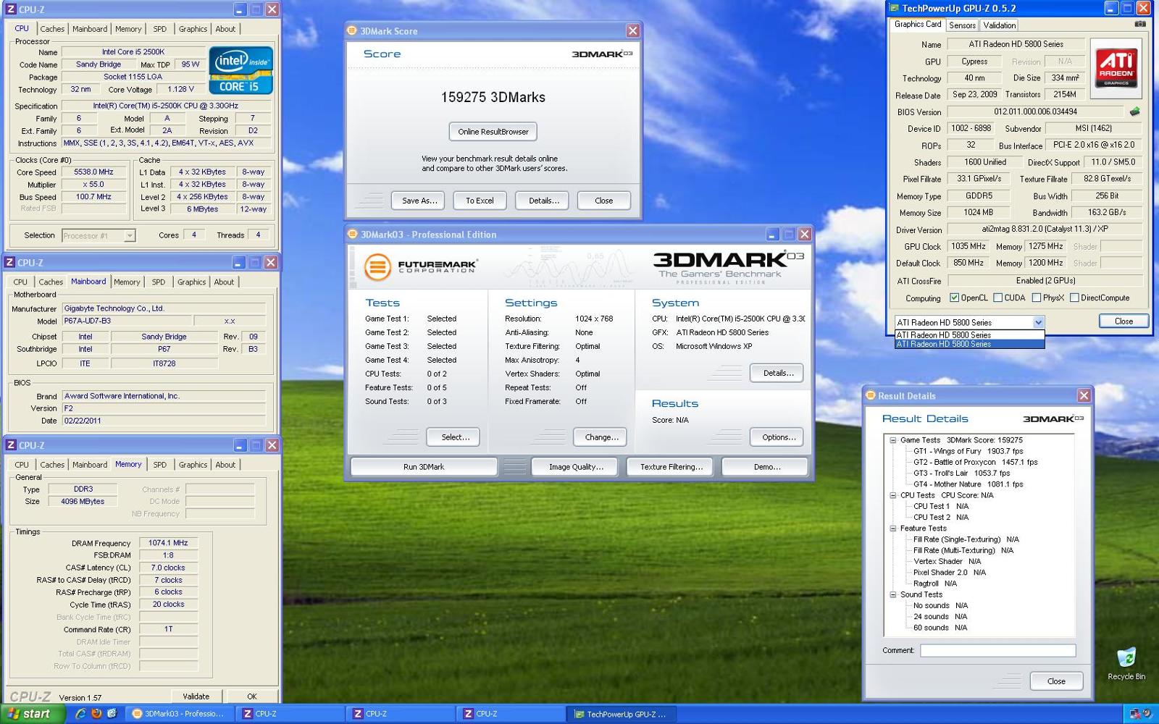This screenshot has height=724, width=1159.
Task: Click Details... under the System section
Action: [x=778, y=373]
